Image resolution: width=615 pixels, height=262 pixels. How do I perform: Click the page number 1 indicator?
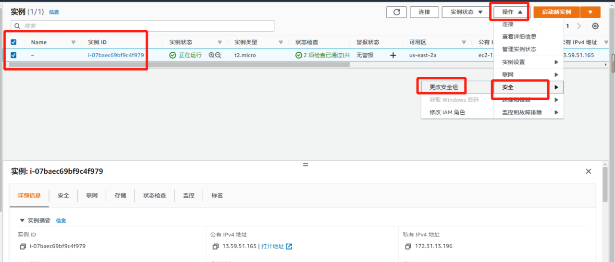coord(567,26)
